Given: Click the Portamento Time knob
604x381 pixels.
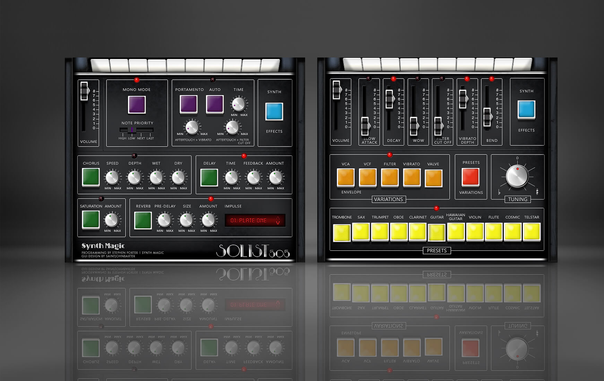Looking at the screenshot, I should click(238, 104).
